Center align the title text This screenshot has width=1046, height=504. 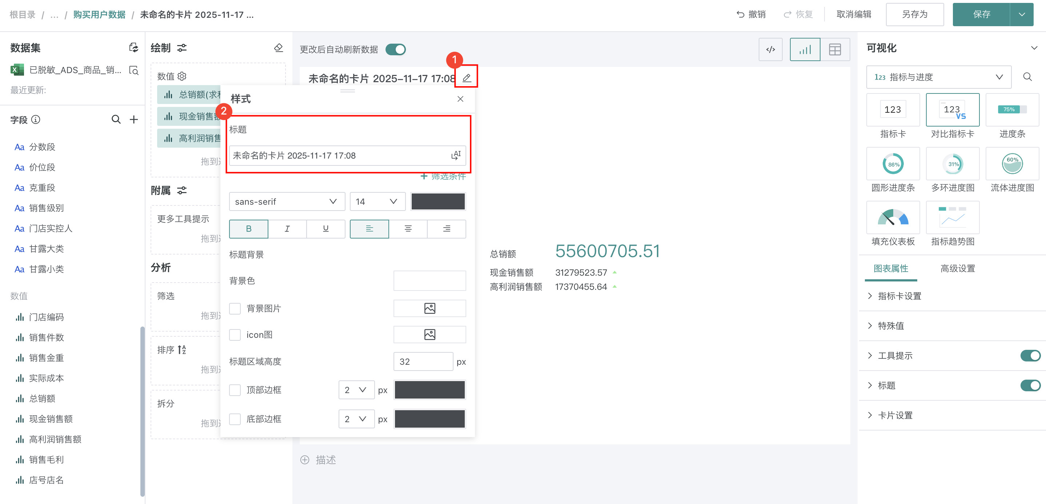click(408, 229)
